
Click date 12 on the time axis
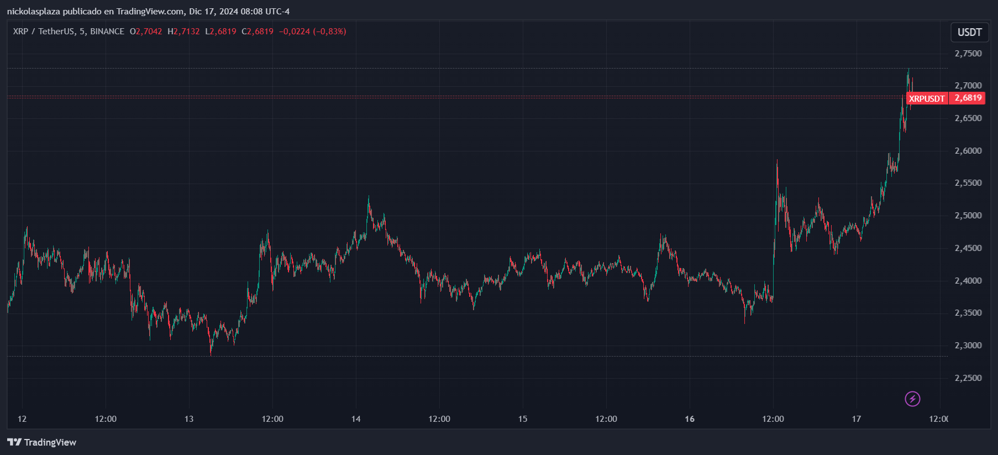[22, 419]
